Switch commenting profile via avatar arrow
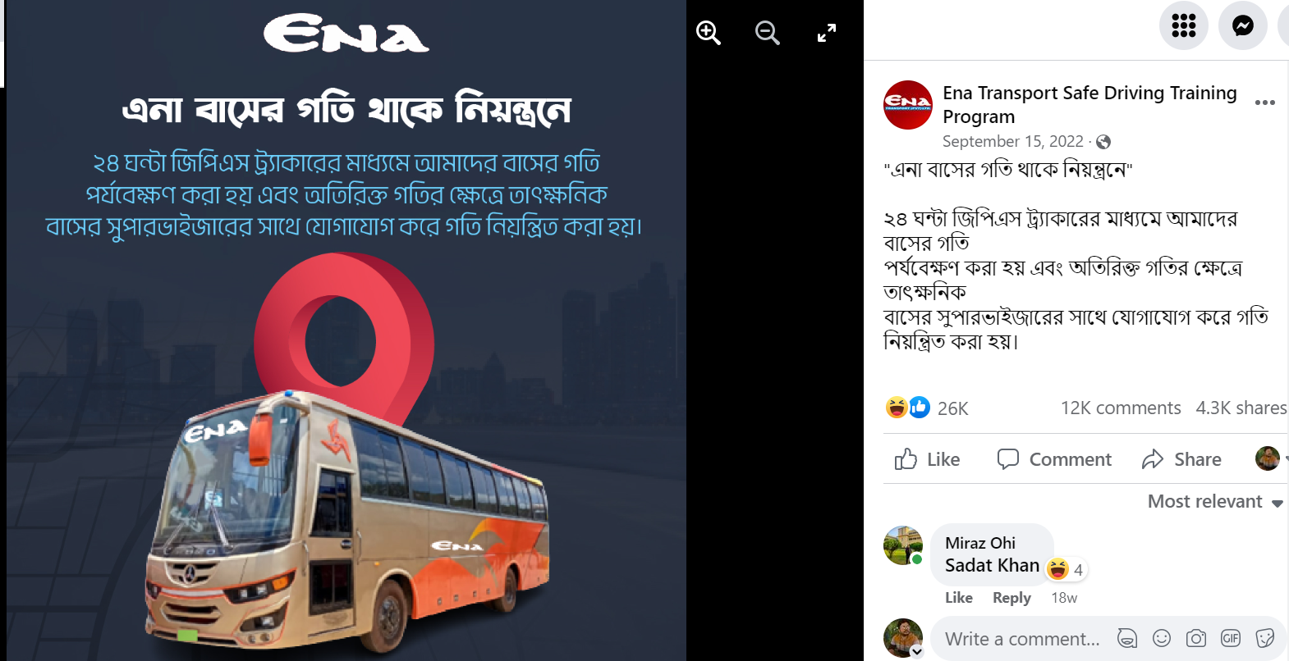Image resolution: width=1289 pixels, height=661 pixels. pos(917,652)
